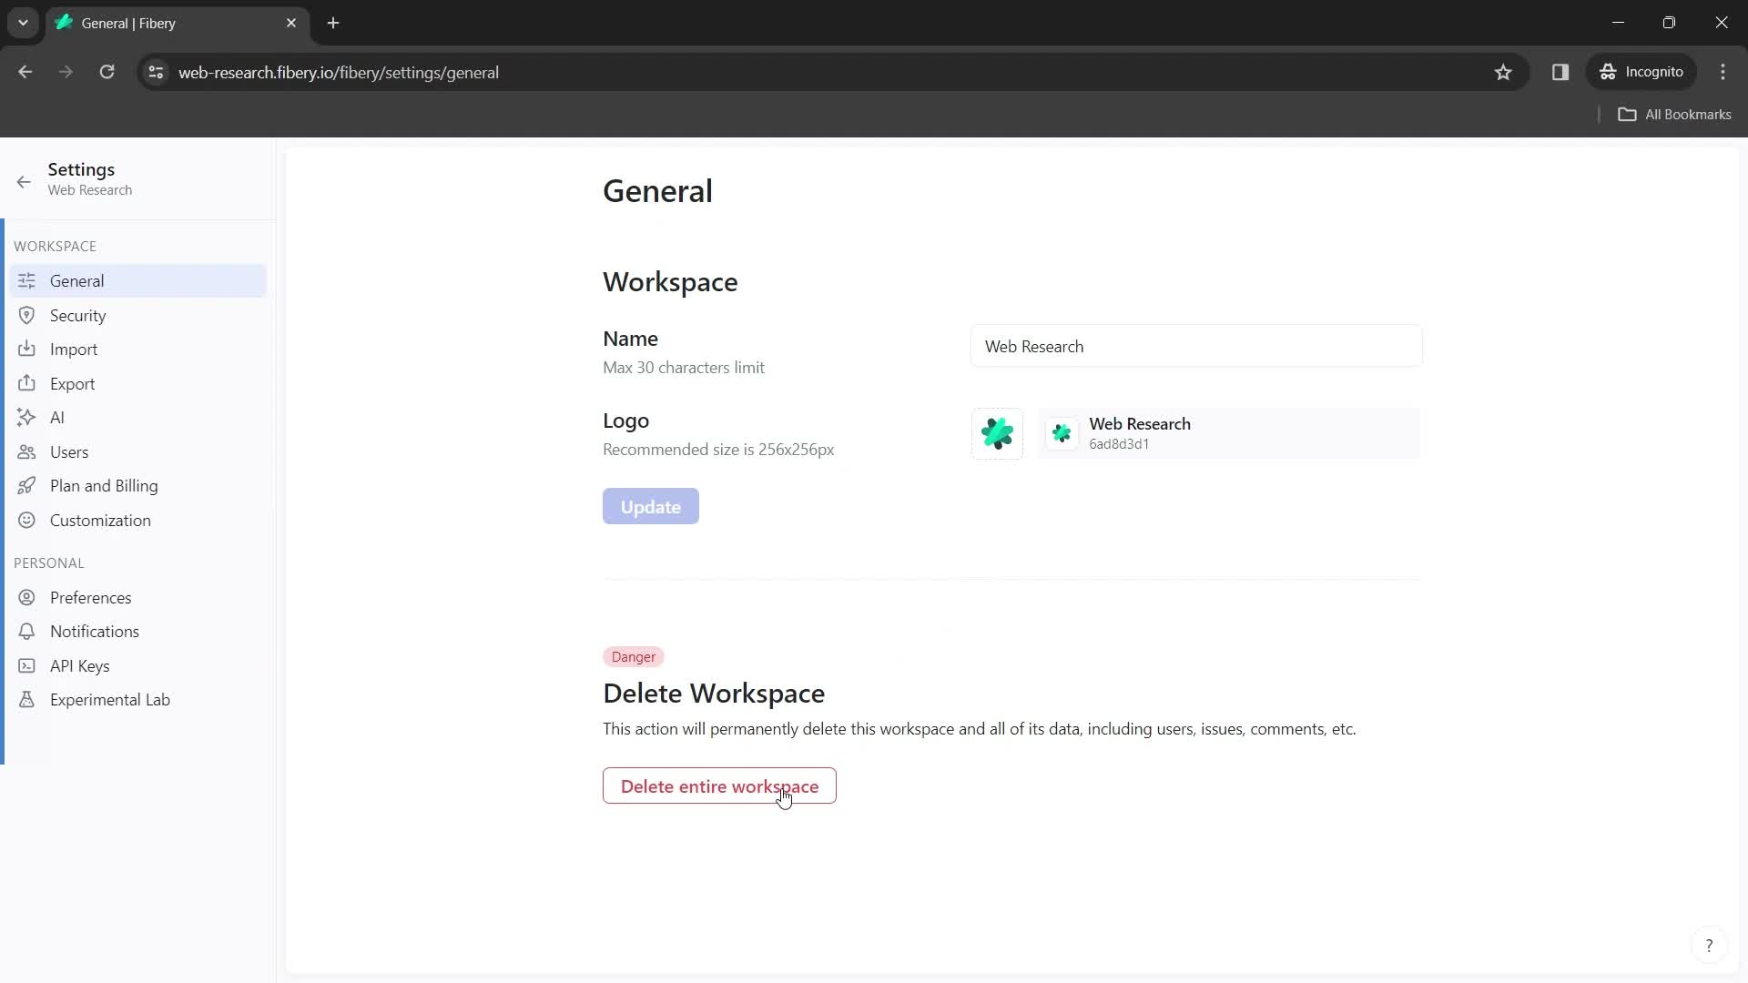Go to Export settings
The width and height of the screenshot is (1748, 983).
click(x=138, y=383)
